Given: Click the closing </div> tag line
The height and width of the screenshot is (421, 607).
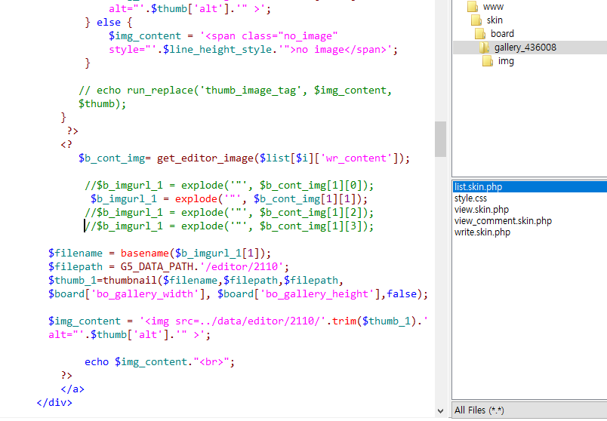Looking at the screenshot, I should click(54, 402).
